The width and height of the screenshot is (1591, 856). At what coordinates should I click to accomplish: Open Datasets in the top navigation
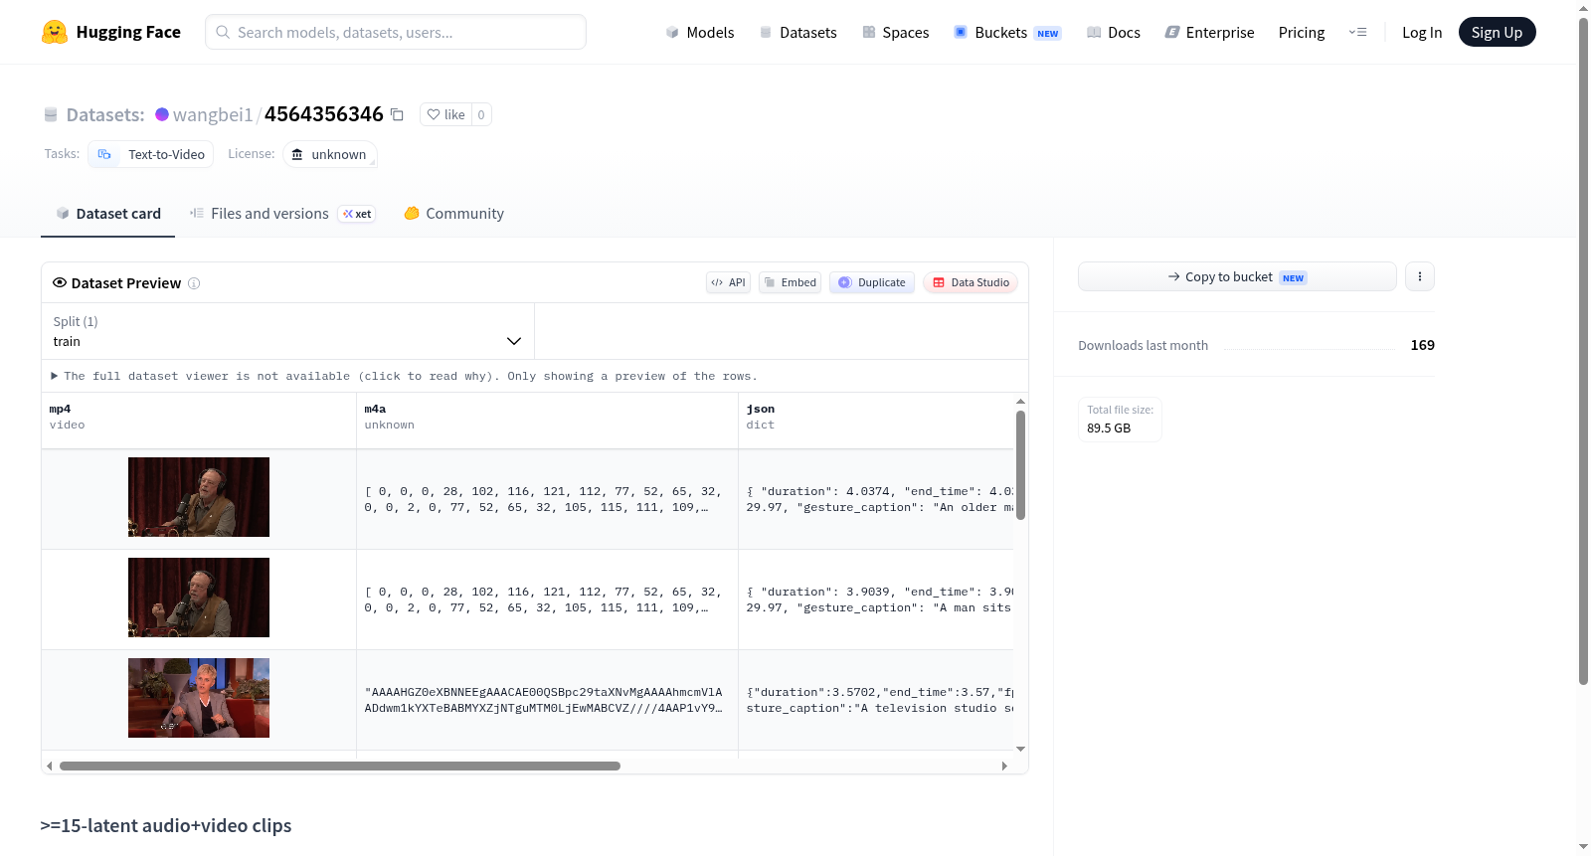[797, 32]
